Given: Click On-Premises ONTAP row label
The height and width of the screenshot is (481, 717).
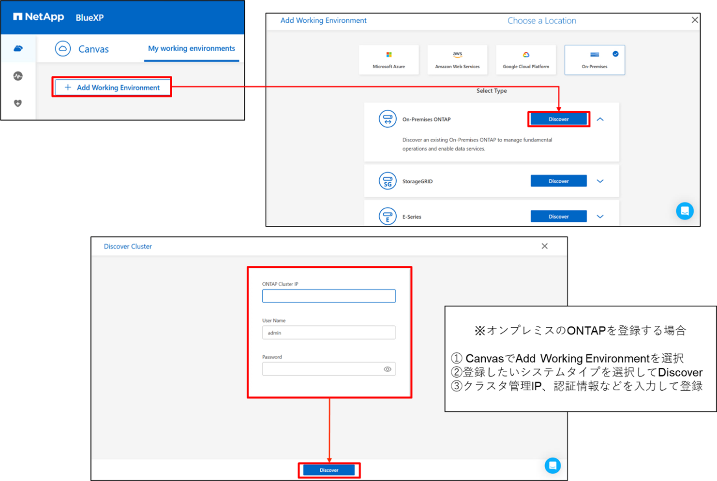Looking at the screenshot, I should pyautogui.click(x=426, y=119).
